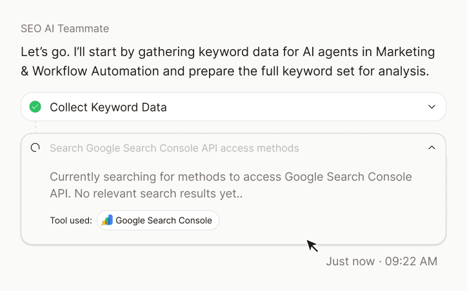Click the Google Search Console logo icon
467x291 pixels.
(x=107, y=220)
